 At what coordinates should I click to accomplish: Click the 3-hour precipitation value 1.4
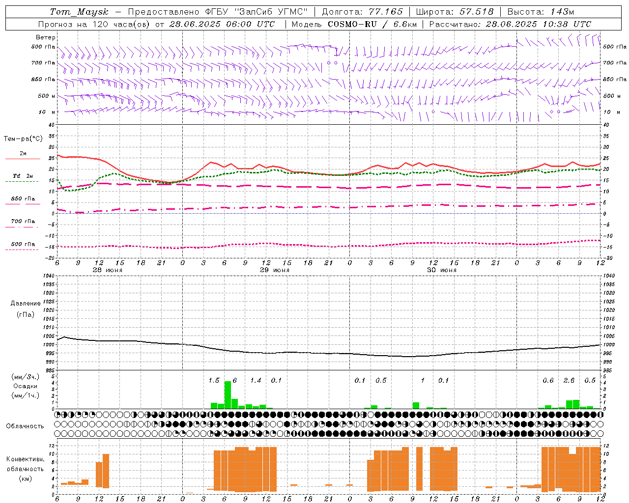pos(256,381)
